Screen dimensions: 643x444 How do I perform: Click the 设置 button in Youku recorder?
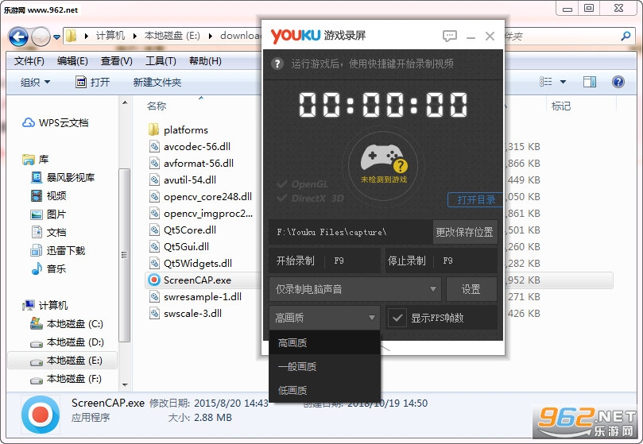point(471,289)
